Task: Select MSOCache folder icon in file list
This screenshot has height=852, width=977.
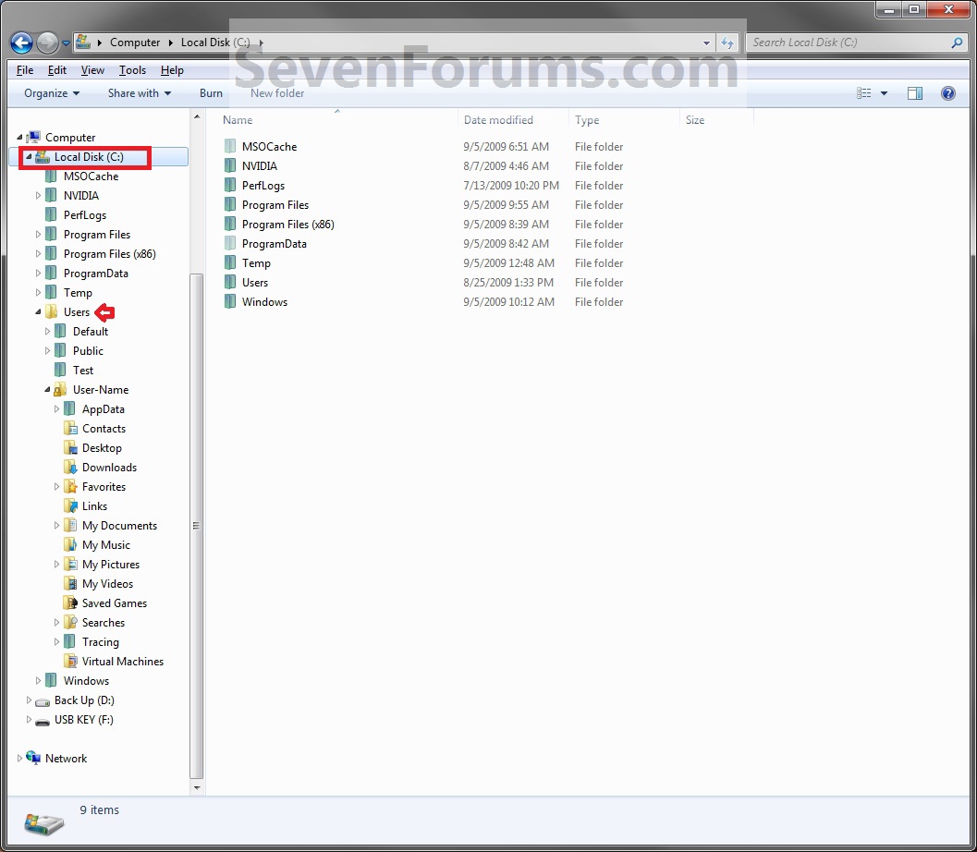Action: (x=230, y=146)
